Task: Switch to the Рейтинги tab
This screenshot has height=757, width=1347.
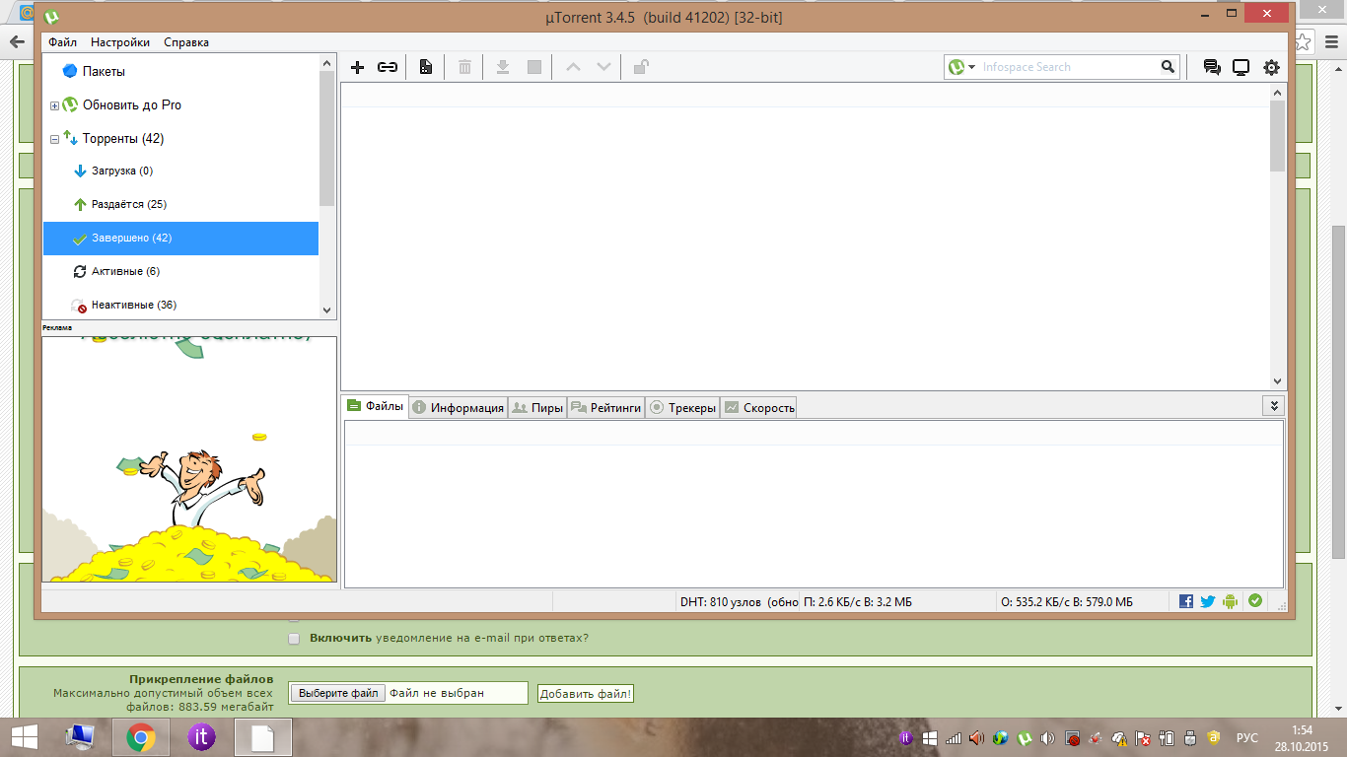Action: 606,408
